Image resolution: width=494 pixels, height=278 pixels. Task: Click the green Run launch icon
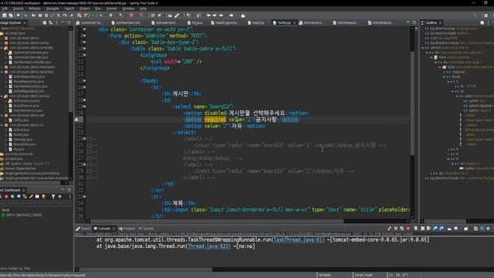(x=111, y=15)
